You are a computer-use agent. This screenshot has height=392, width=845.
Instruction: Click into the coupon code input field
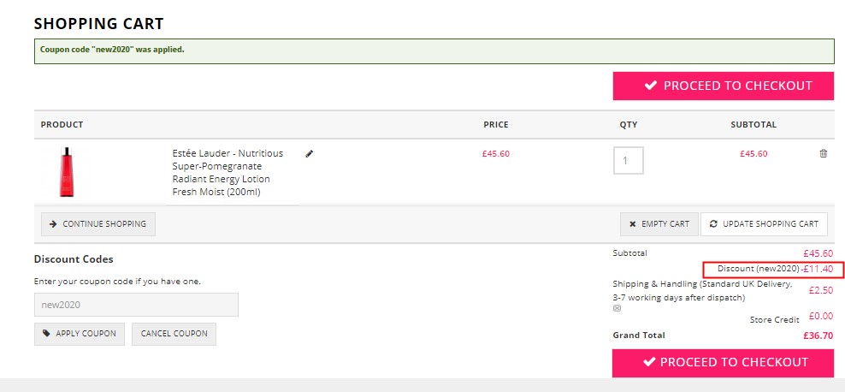136,305
